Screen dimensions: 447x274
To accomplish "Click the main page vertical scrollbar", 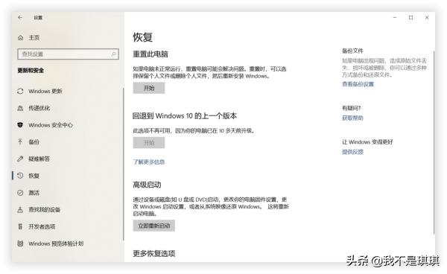I will (434, 142).
